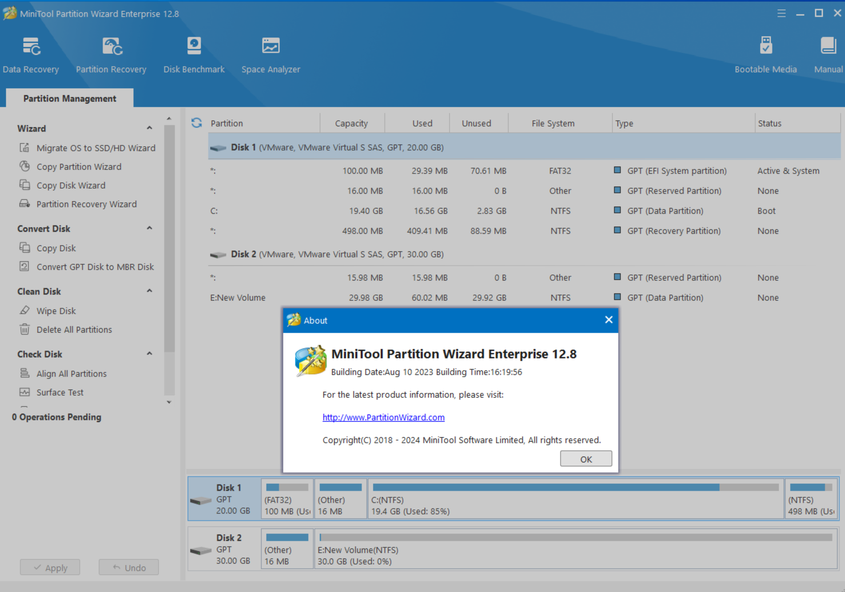Create Bootable Media

pyautogui.click(x=765, y=55)
